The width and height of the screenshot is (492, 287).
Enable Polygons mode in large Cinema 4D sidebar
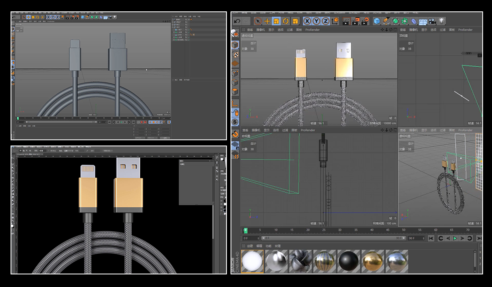tap(235, 92)
